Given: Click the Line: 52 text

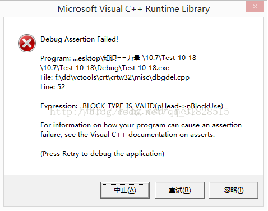Looking at the screenshot, I should pyautogui.click(x=53, y=87).
